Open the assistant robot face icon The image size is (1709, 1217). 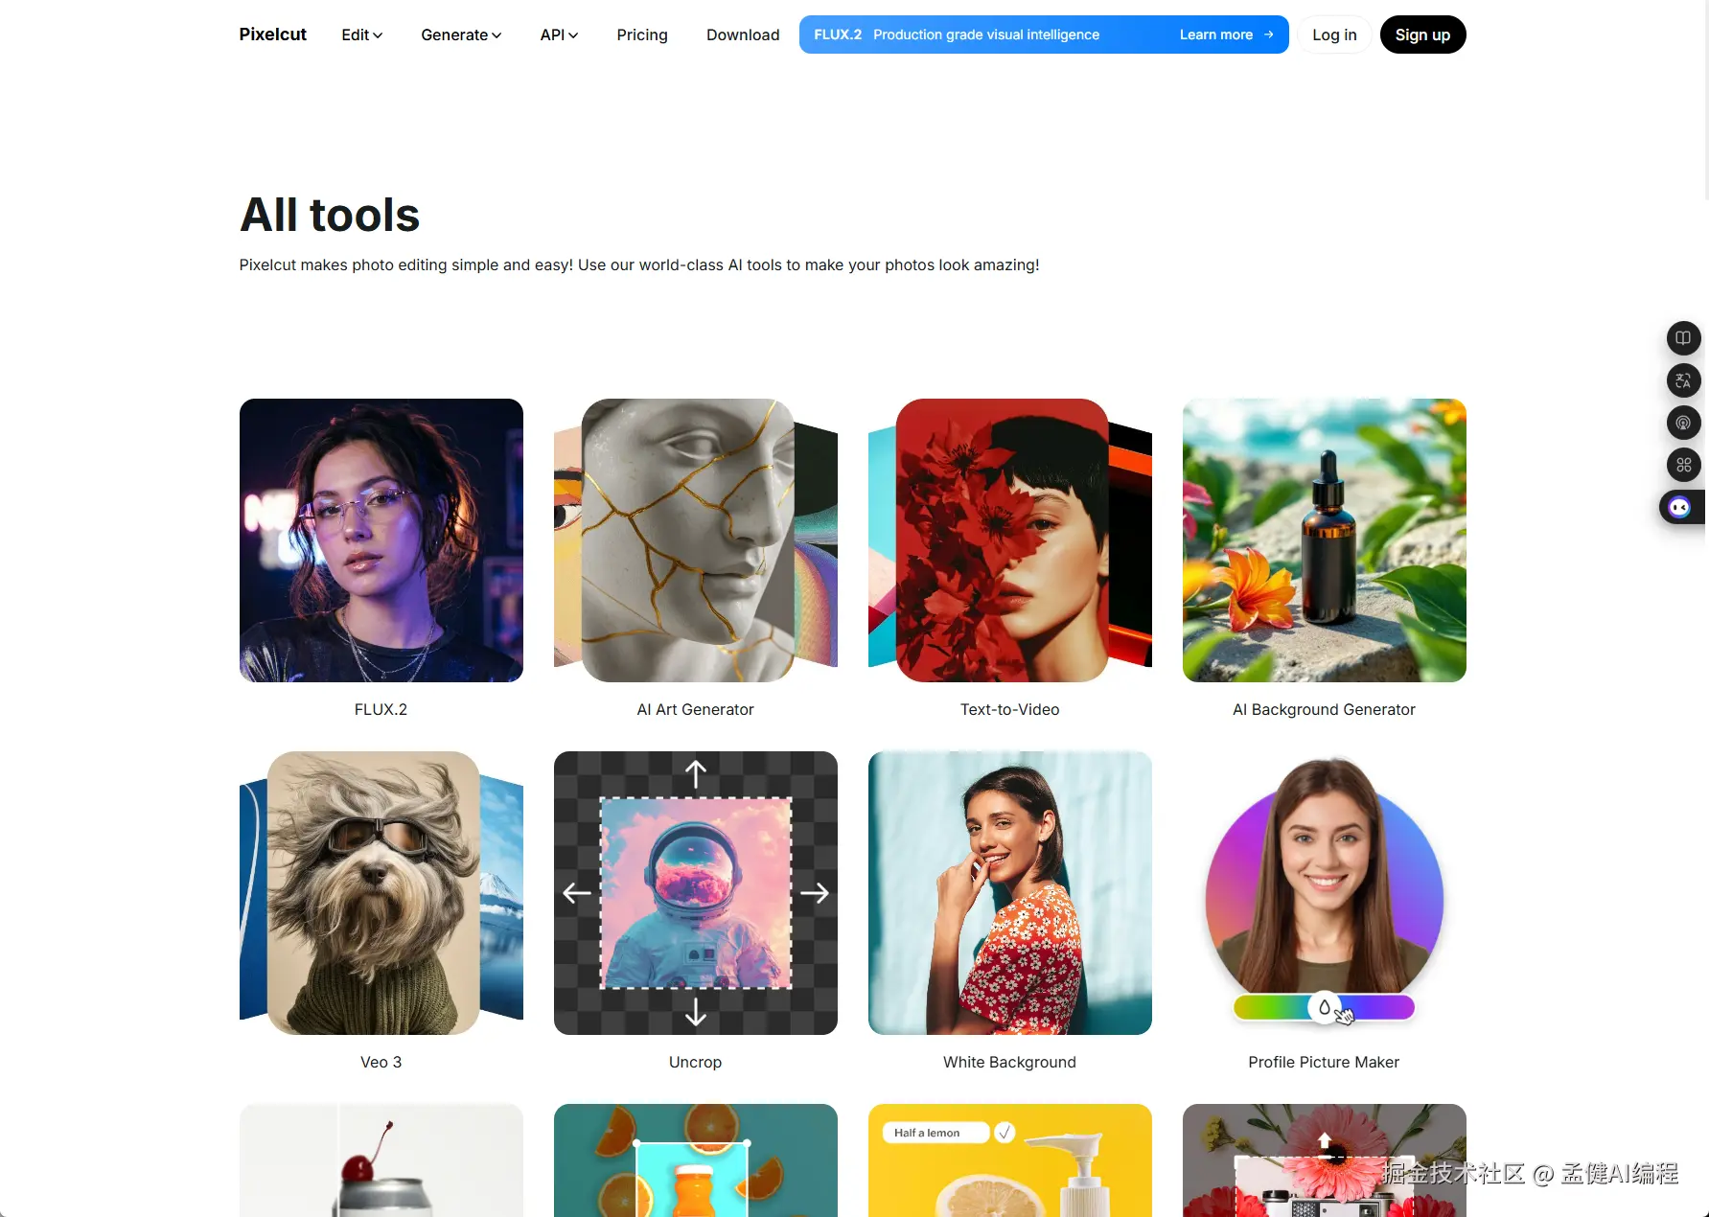(1679, 507)
